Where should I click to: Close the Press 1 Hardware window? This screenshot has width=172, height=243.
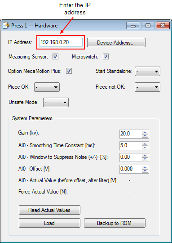tap(163, 26)
